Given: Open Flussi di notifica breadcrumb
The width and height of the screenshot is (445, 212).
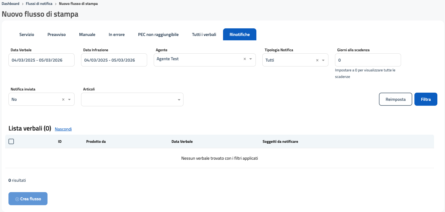Looking at the screenshot, I should tap(39, 4).
